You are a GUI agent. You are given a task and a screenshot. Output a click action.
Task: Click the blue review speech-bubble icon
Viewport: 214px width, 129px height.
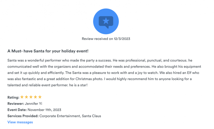(106, 21)
